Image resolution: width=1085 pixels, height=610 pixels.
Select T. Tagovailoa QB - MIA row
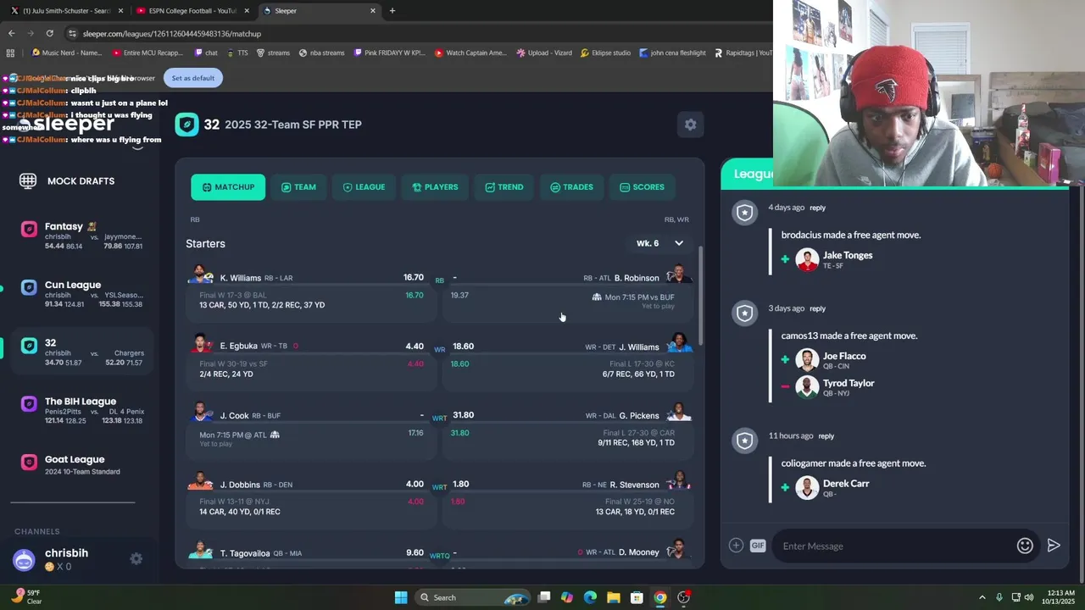pyautogui.click(x=311, y=554)
